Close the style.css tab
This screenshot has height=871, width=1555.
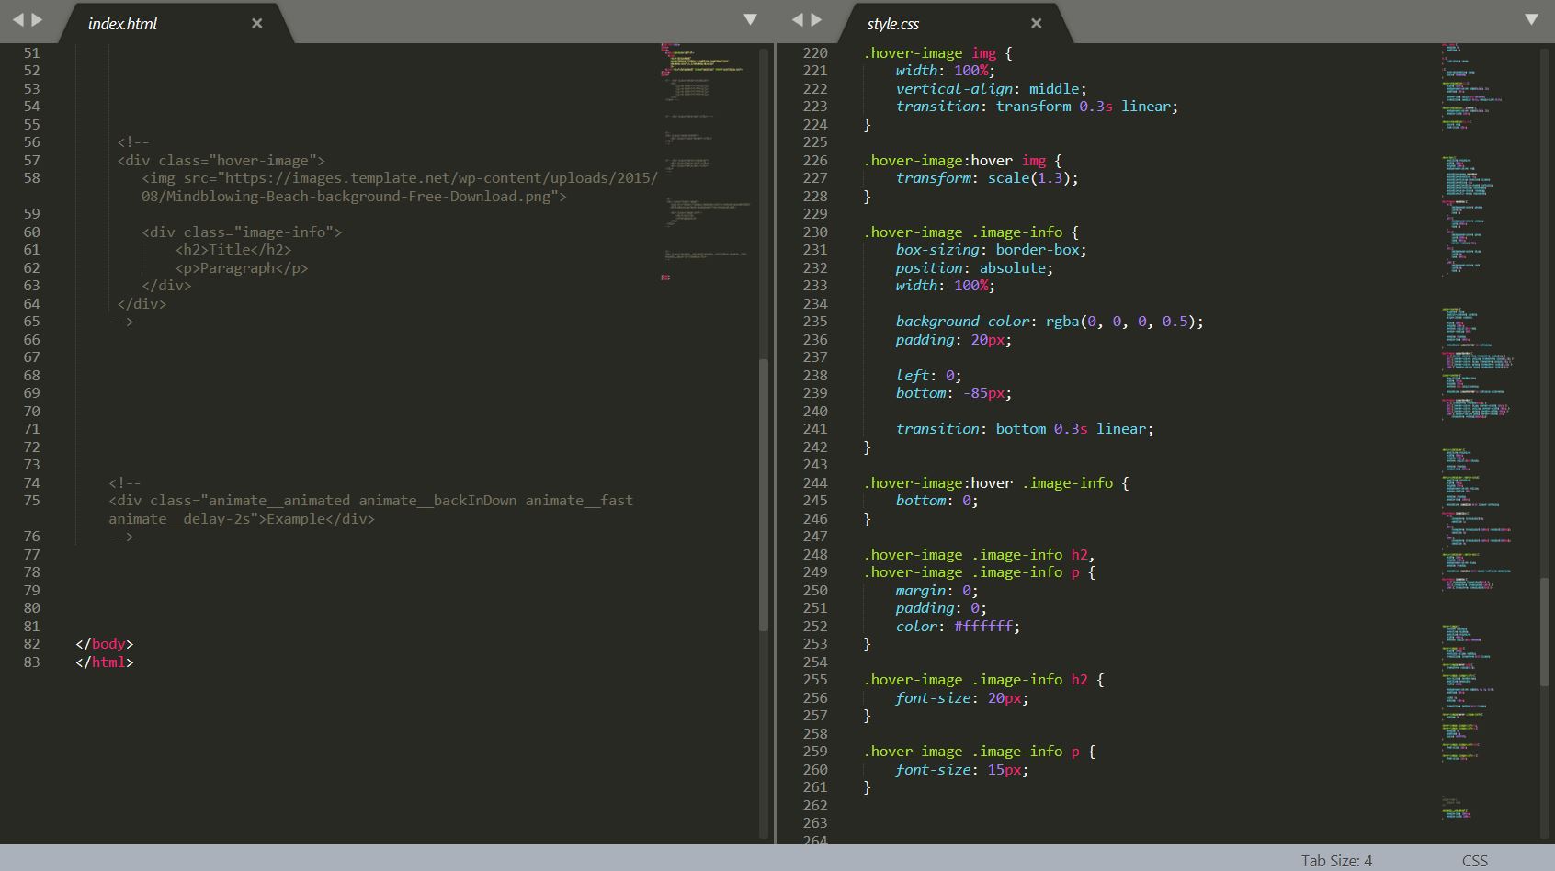tap(1037, 23)
